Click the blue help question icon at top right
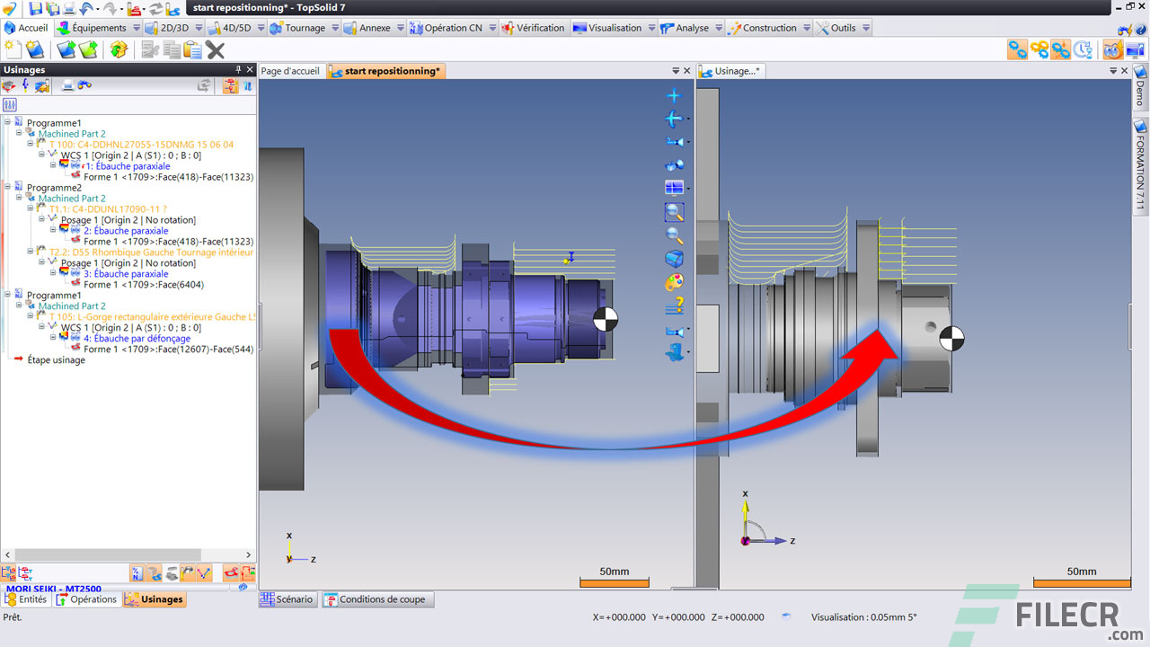Screen dimensions: 1150x647 click(x=1141, y=28)
